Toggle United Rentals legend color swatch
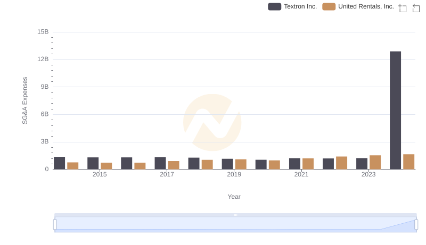Screen dimensions: 426x245 329,6
